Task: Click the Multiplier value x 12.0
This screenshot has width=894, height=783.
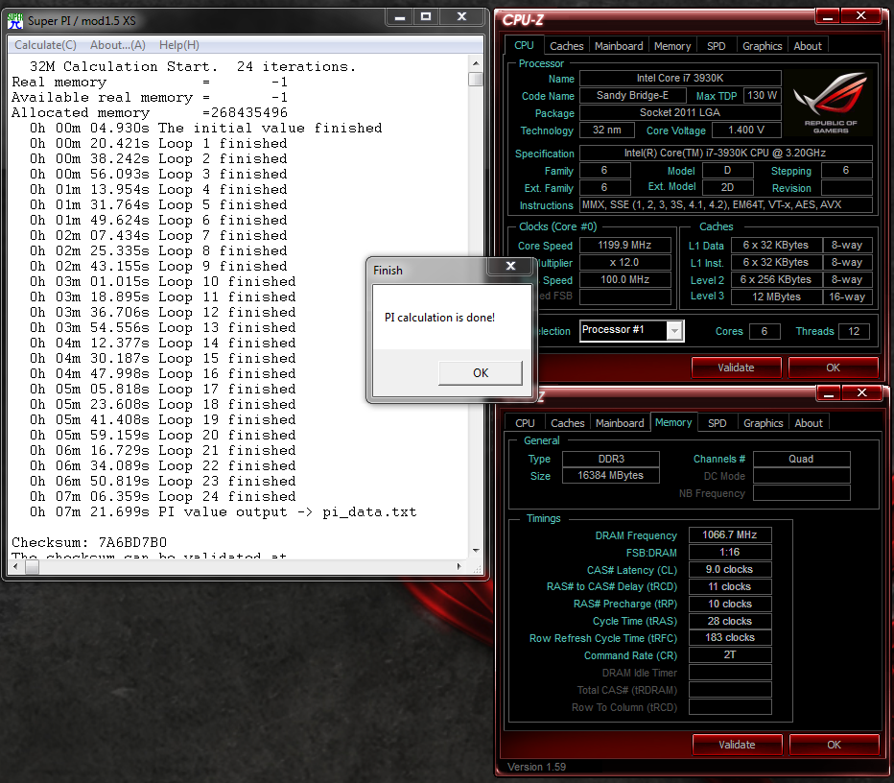Action: 624,262
